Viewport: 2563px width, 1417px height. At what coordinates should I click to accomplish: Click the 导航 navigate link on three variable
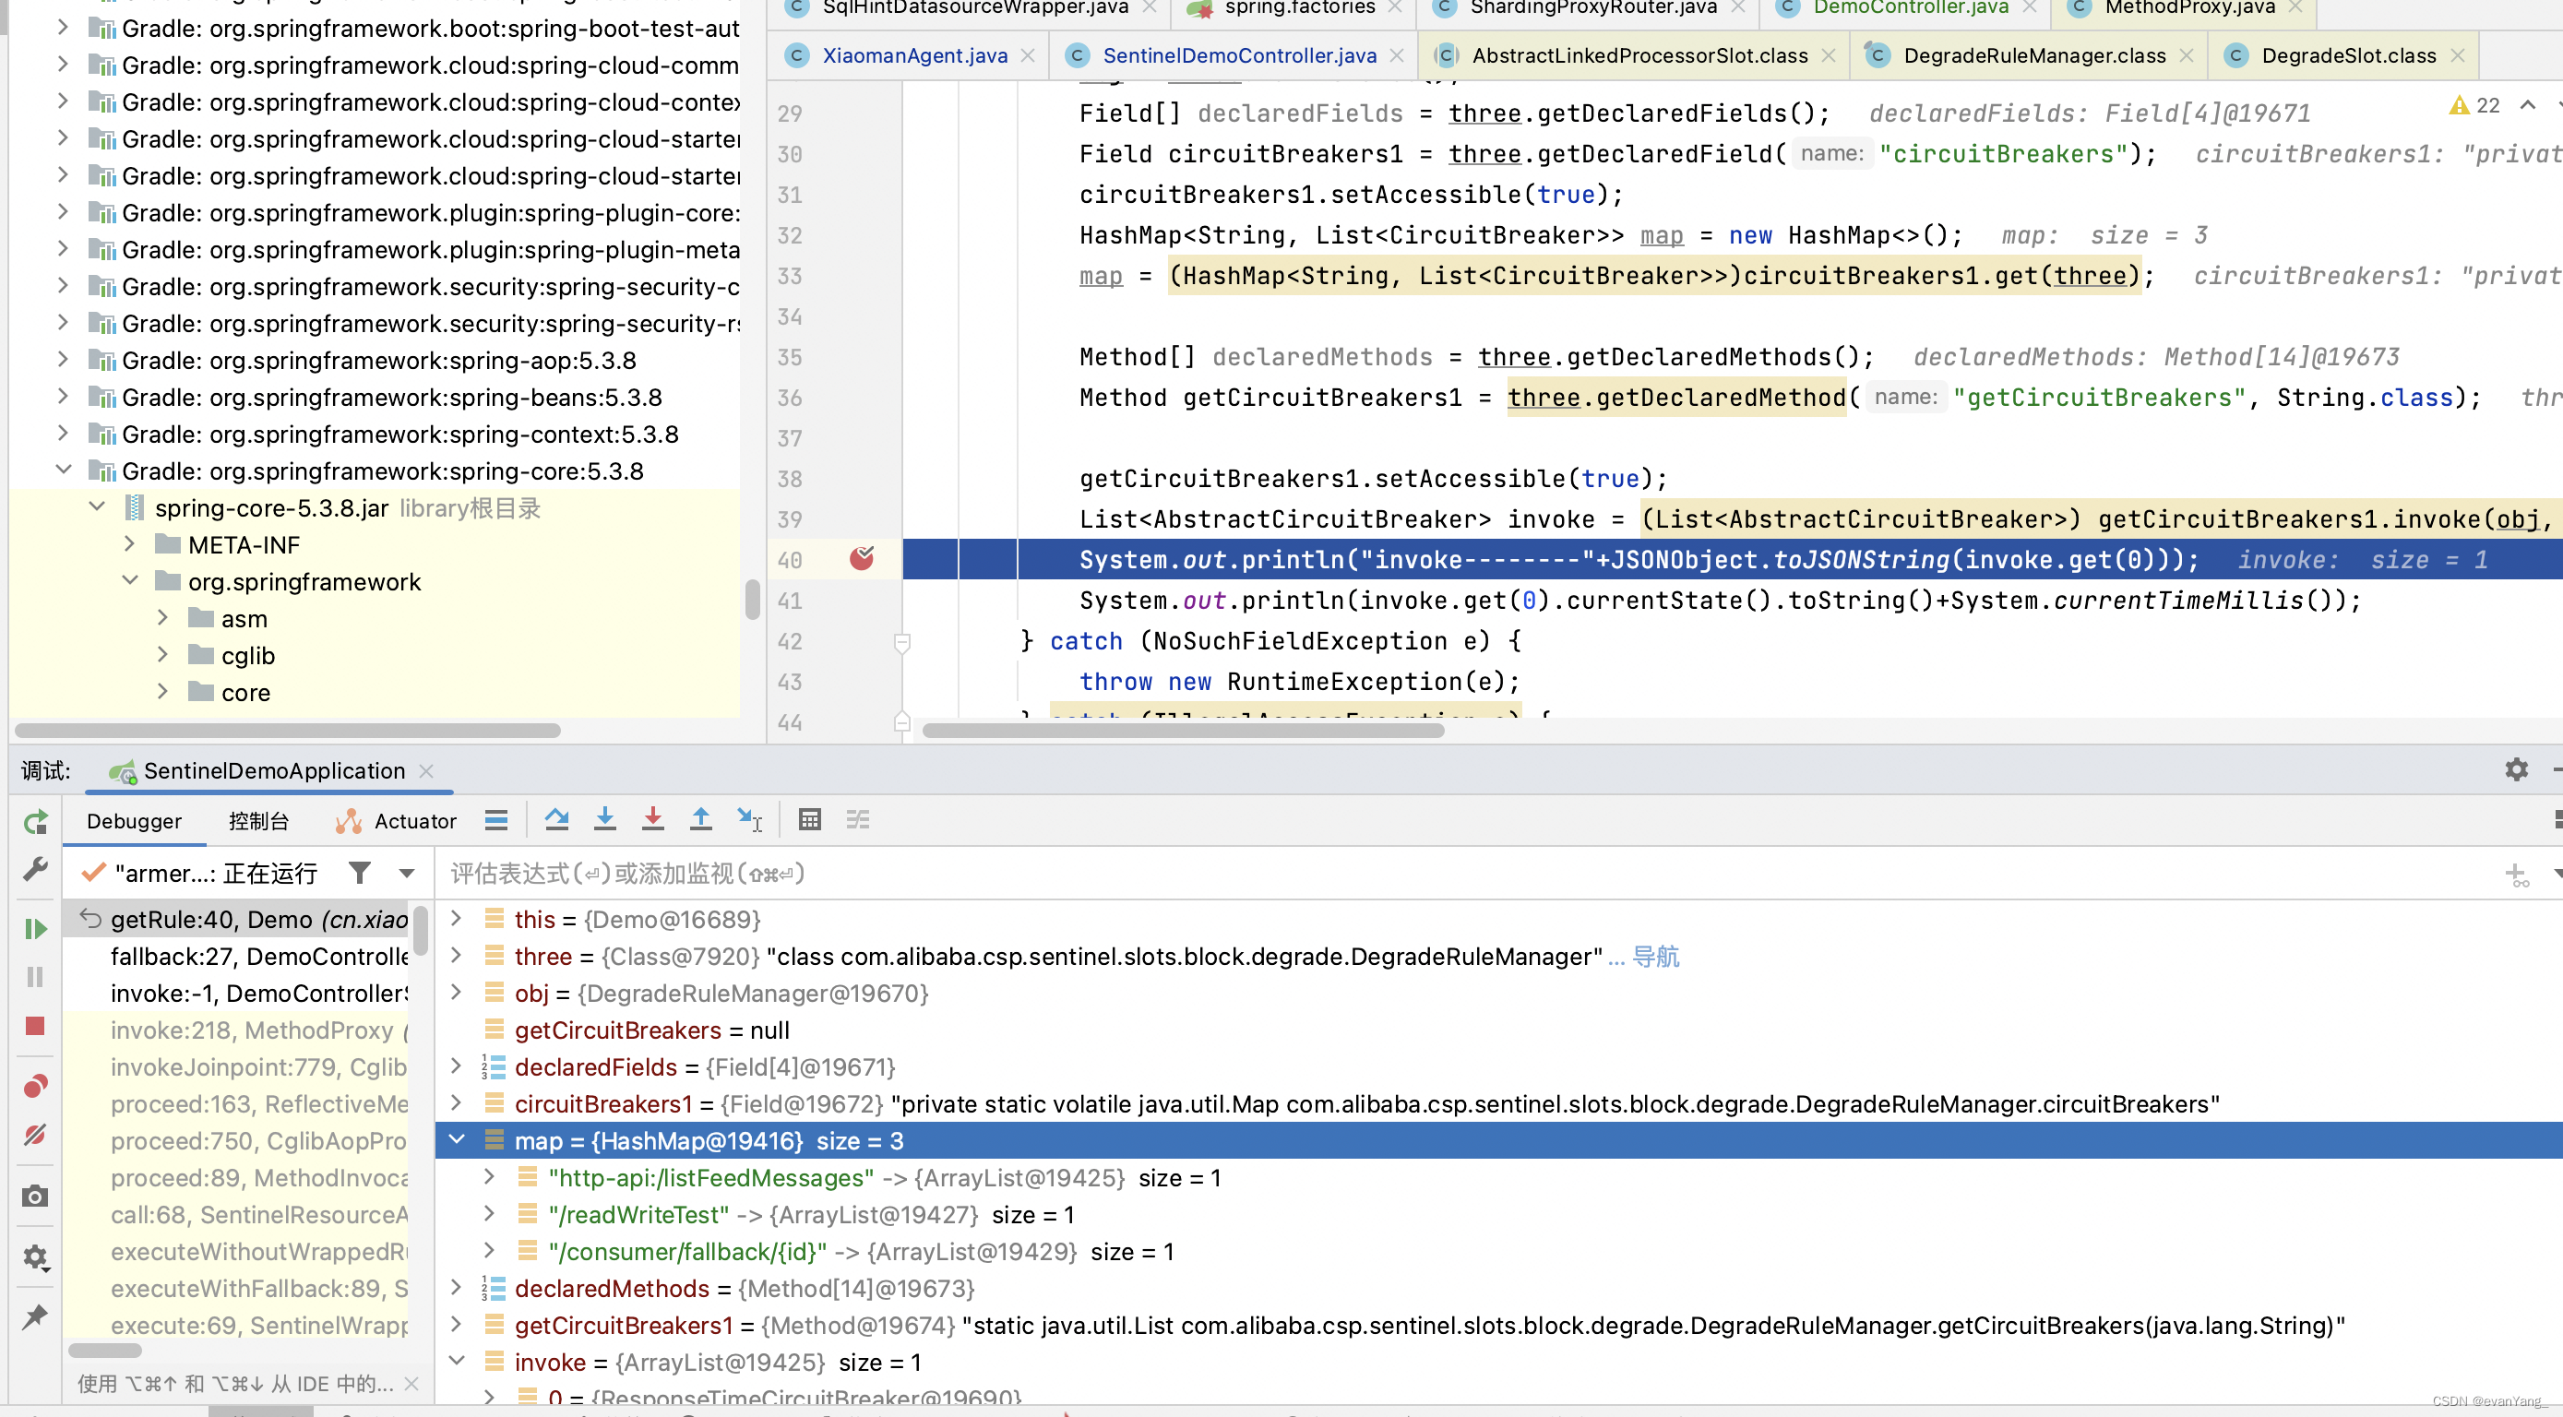coord(1655,957)
